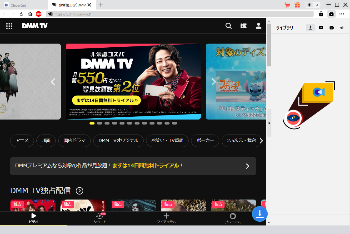Open the fourth 独占 thumbnail
This screenshot has height=234, width=350.
tap(183, 205)
